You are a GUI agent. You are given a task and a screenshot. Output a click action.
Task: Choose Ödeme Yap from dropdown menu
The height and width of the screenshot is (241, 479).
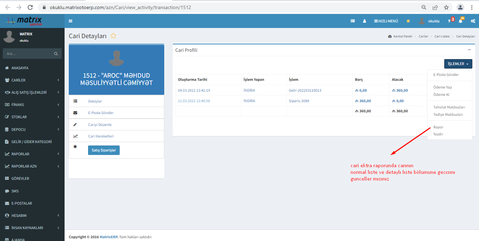(x=442, y=87)
